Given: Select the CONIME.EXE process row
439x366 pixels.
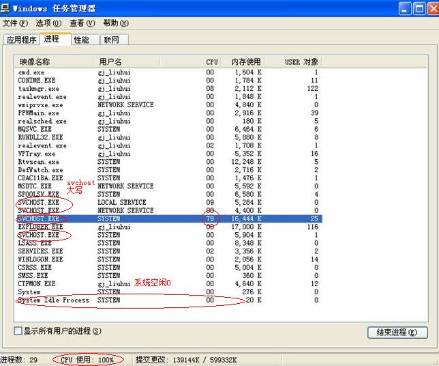Looking at the screenshot, I should [x=168, y=81].
